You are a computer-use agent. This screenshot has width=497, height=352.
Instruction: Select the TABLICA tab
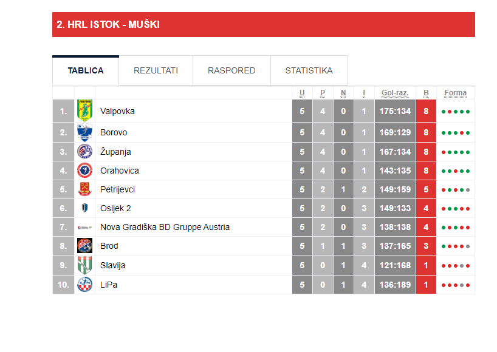coord(86,70)
